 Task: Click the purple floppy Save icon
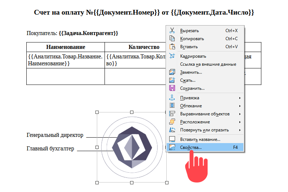172,88
